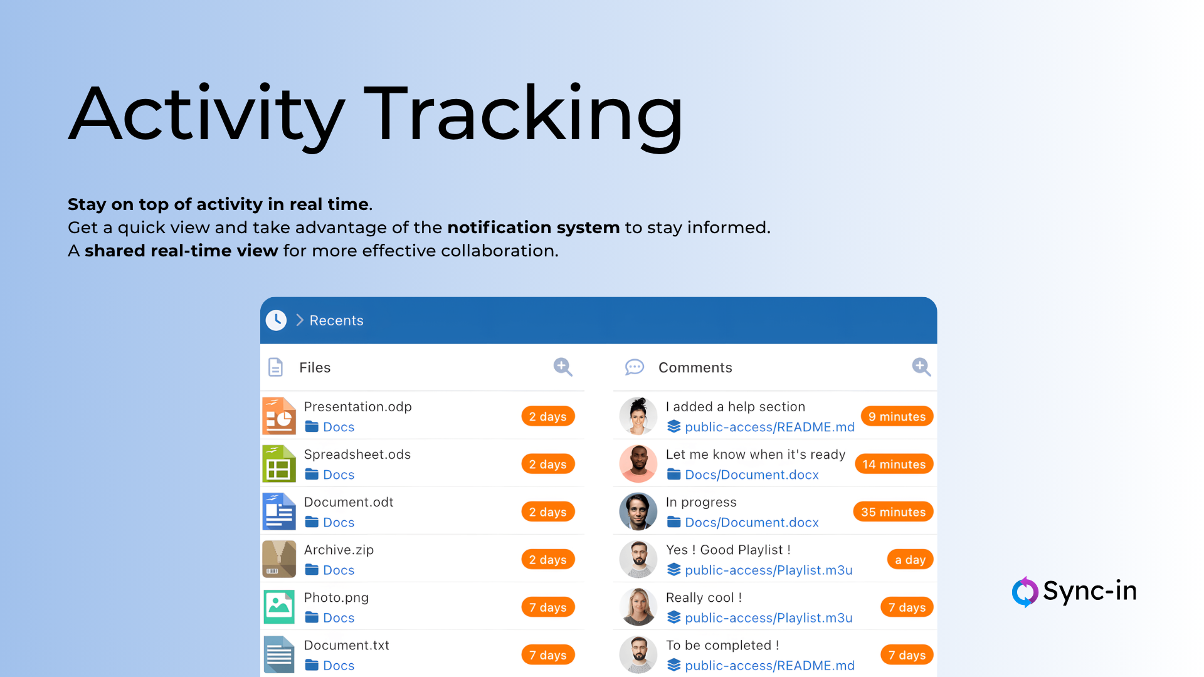Image resolution: width=1204 pixels, height=677 pixels.
Task: Click avatar beside 'Yes ! Good Playlist !' comment
Action: pos(638,559)
